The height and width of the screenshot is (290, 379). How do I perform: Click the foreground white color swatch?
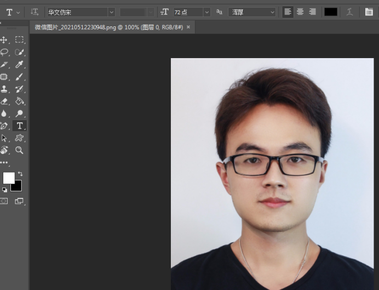click(9, 178)
